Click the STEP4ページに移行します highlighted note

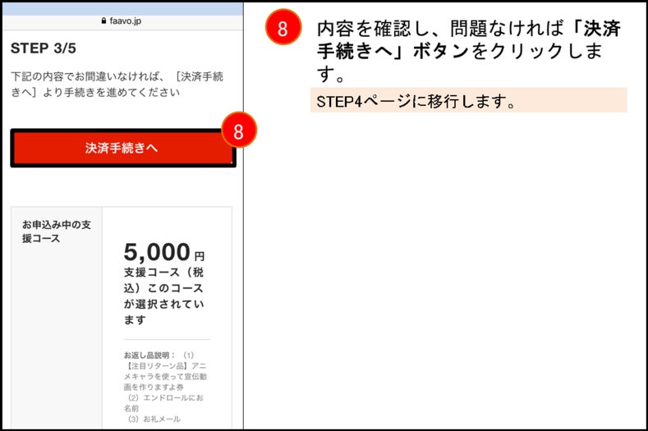469,100
